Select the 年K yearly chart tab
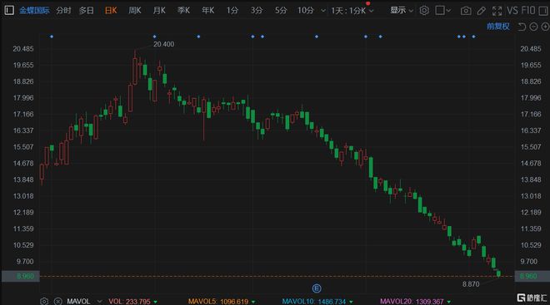The image size is (550, 305). click(x=207, y=11)
